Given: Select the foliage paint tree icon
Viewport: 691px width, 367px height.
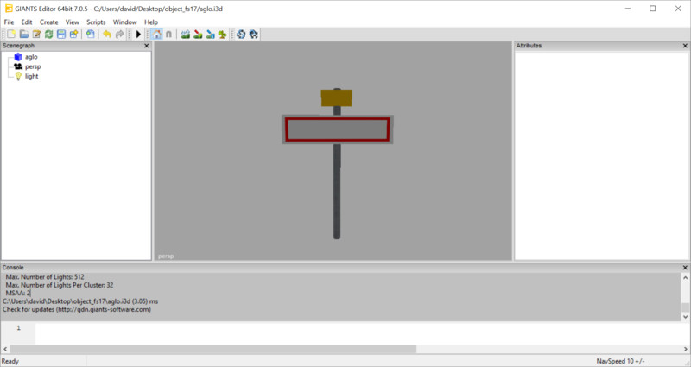Looking at the screenshot, I should click(223, 34).
